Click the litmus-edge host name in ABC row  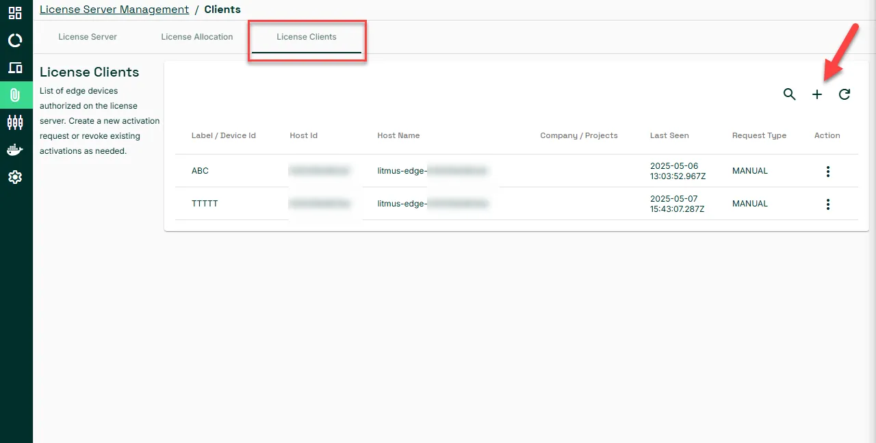[x=433, y=171]
